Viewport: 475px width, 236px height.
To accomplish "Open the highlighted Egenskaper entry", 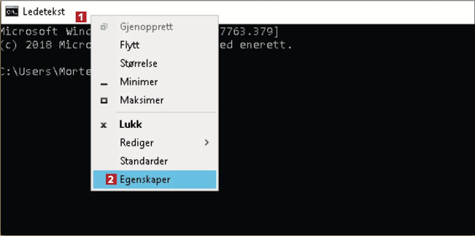I will click(x=155, y=179).
